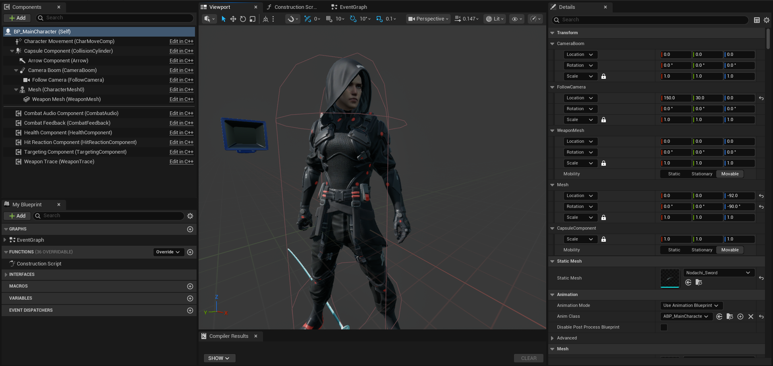The width and height of the screenshot is (773, 366).
Task: Add a component with Components Add button
Action: coord(17,18)
